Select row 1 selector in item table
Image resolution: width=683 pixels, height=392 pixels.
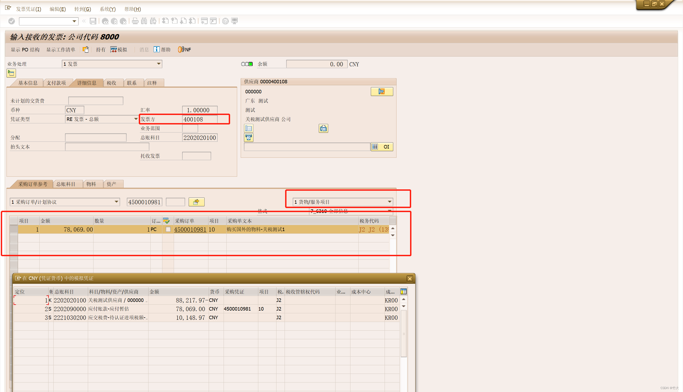pyautogui.click(x=14, y=229)
